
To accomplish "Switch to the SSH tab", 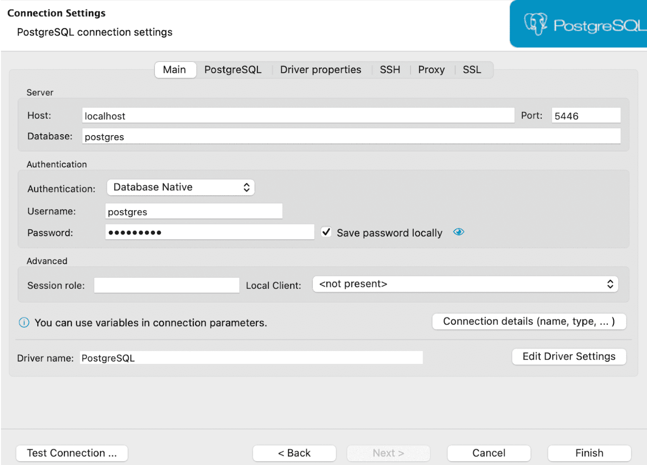I will (390, 69).
